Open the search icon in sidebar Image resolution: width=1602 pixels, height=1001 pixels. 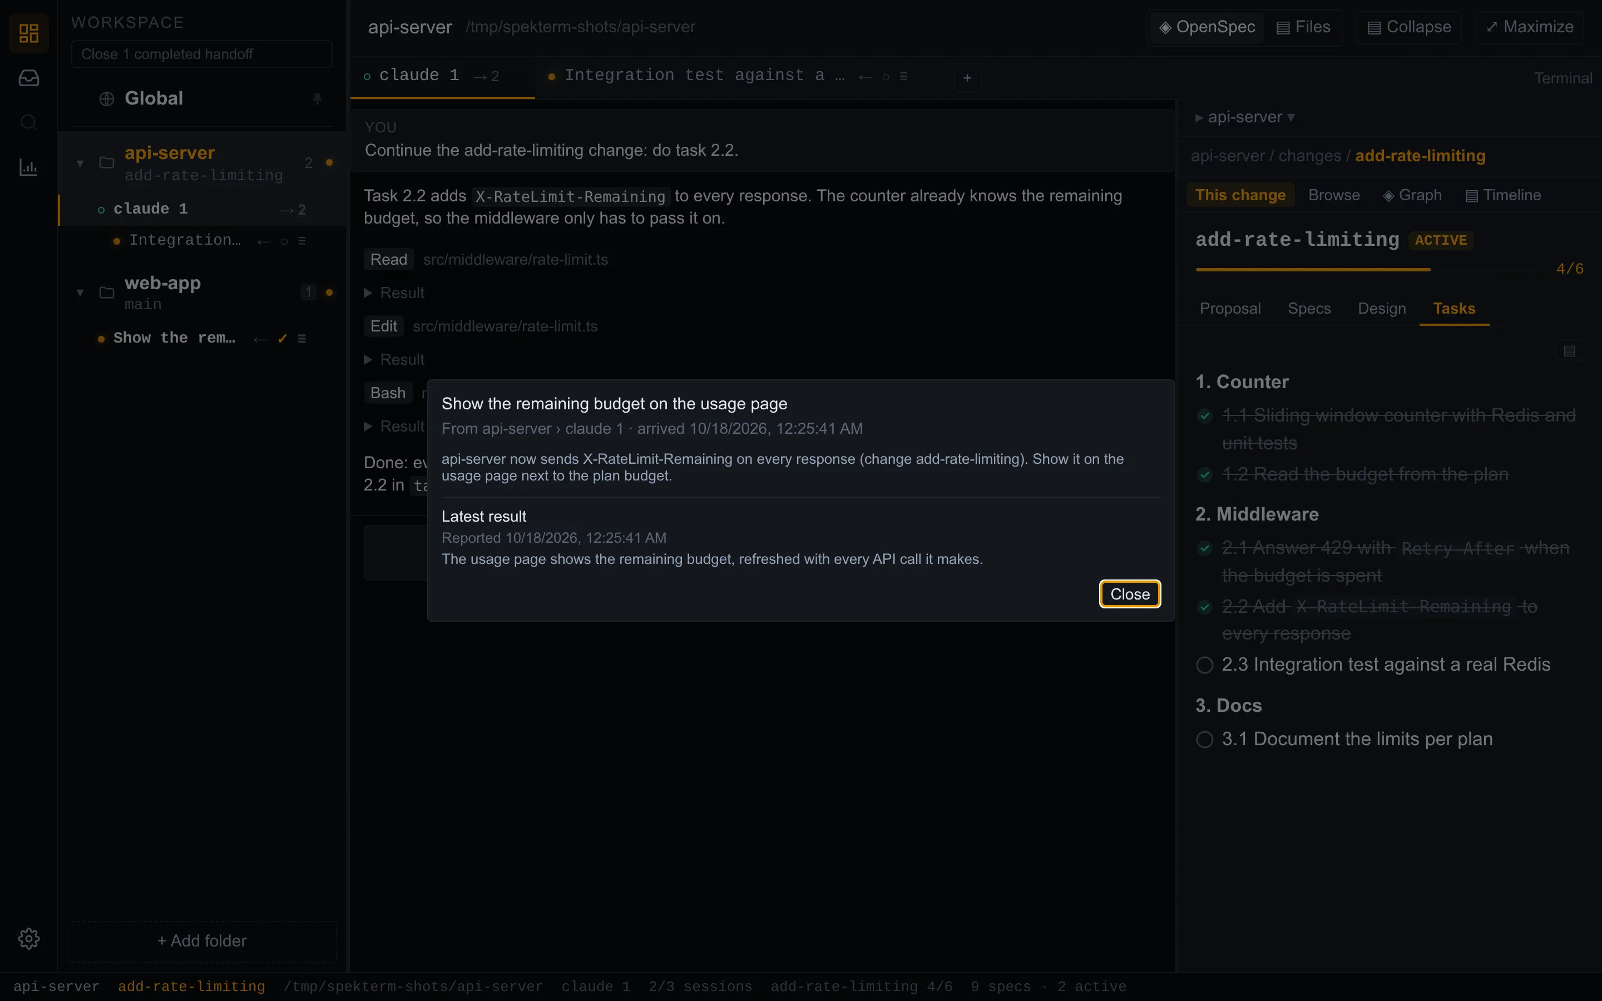[x=28, y=122]
